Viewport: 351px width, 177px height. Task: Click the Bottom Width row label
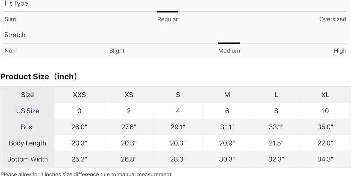(27, 159)
